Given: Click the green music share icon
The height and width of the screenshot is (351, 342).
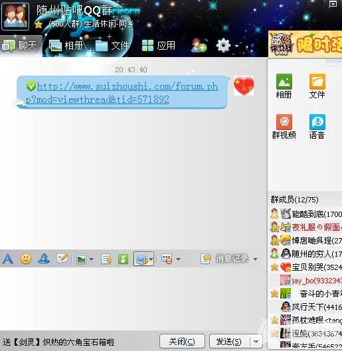Looking at the screenshot, I should [123, 259].
